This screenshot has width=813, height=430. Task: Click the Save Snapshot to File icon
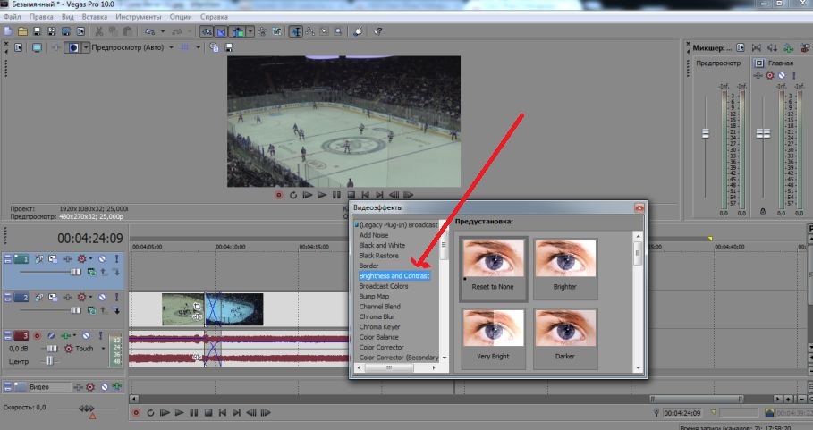coord(229,47)
